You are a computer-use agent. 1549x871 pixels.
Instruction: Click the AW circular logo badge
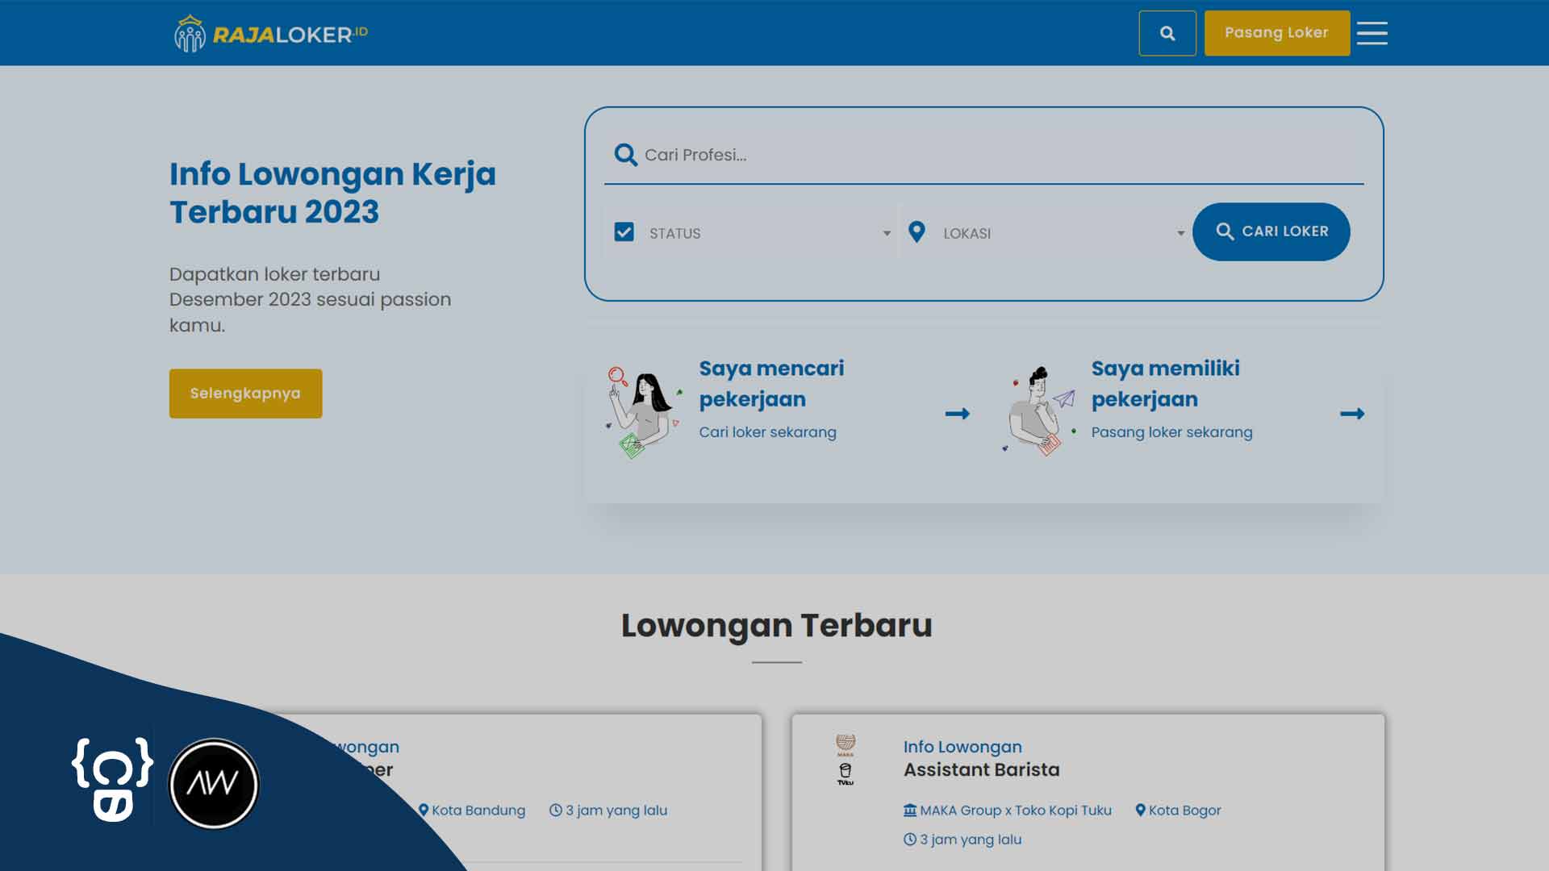[x=214, y=783]
